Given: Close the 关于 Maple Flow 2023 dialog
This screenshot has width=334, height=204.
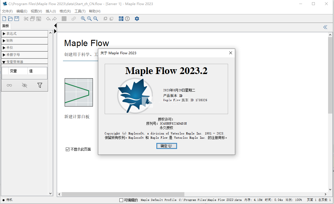Looking at the screenshot, I should (230, 53).
